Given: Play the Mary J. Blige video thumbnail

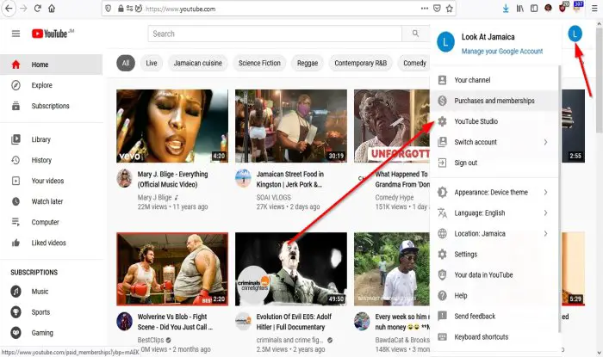Looking at the screenshot, I should click(172, 126).
